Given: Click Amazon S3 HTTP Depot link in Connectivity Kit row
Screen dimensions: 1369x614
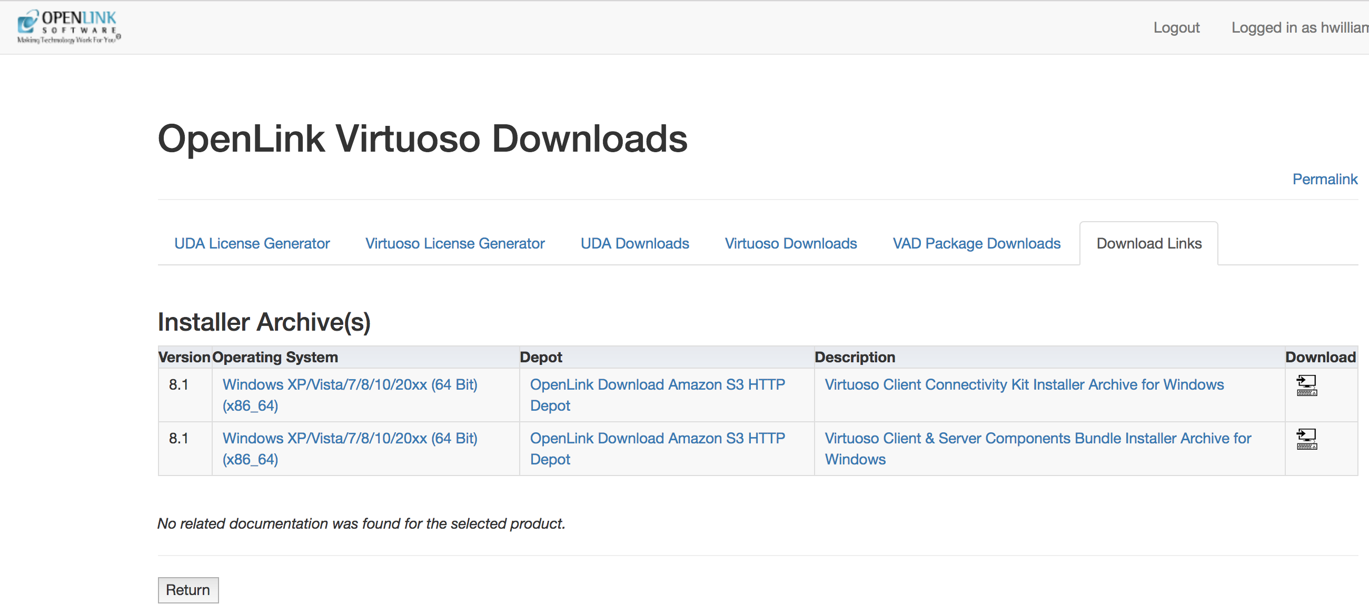Looking at the screenshot, I should pos(658,395).
